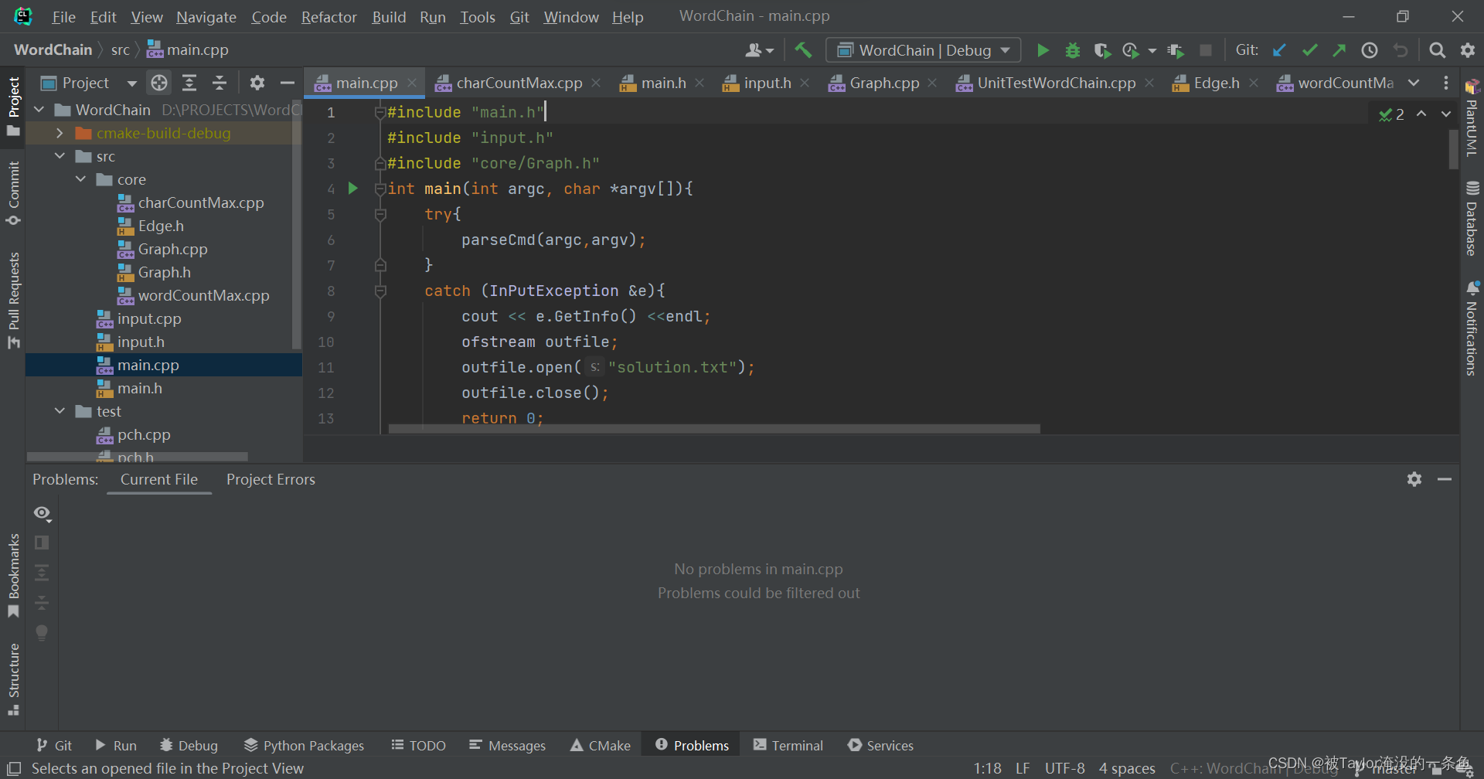Open the TODO tool window

(x=418, y=745)
